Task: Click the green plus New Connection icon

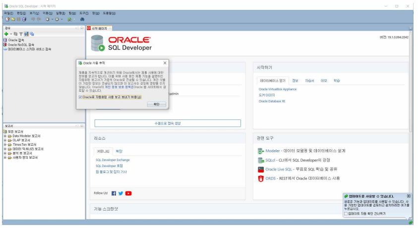Action: 6,34
